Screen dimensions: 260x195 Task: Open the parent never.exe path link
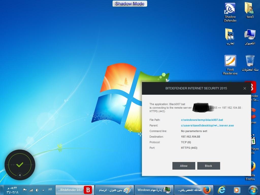[x=207, y=125]
